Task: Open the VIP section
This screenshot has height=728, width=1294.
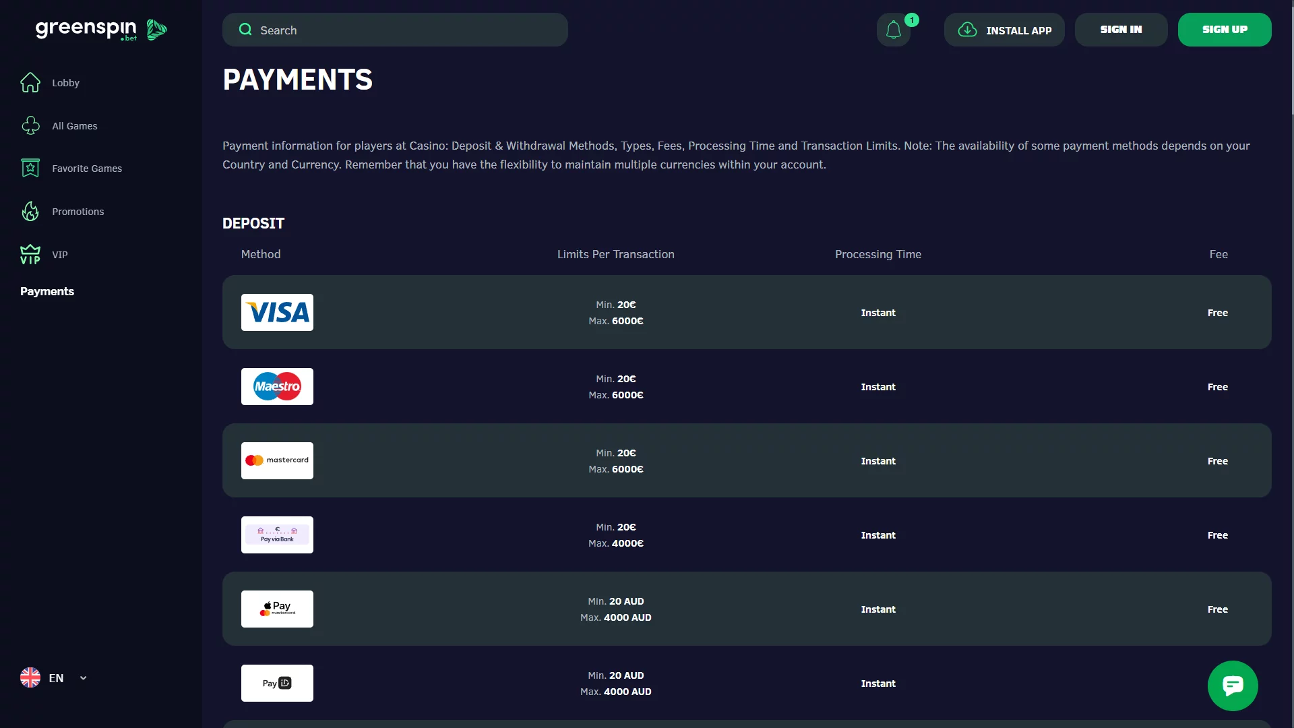Action: (x=60, y=255)
